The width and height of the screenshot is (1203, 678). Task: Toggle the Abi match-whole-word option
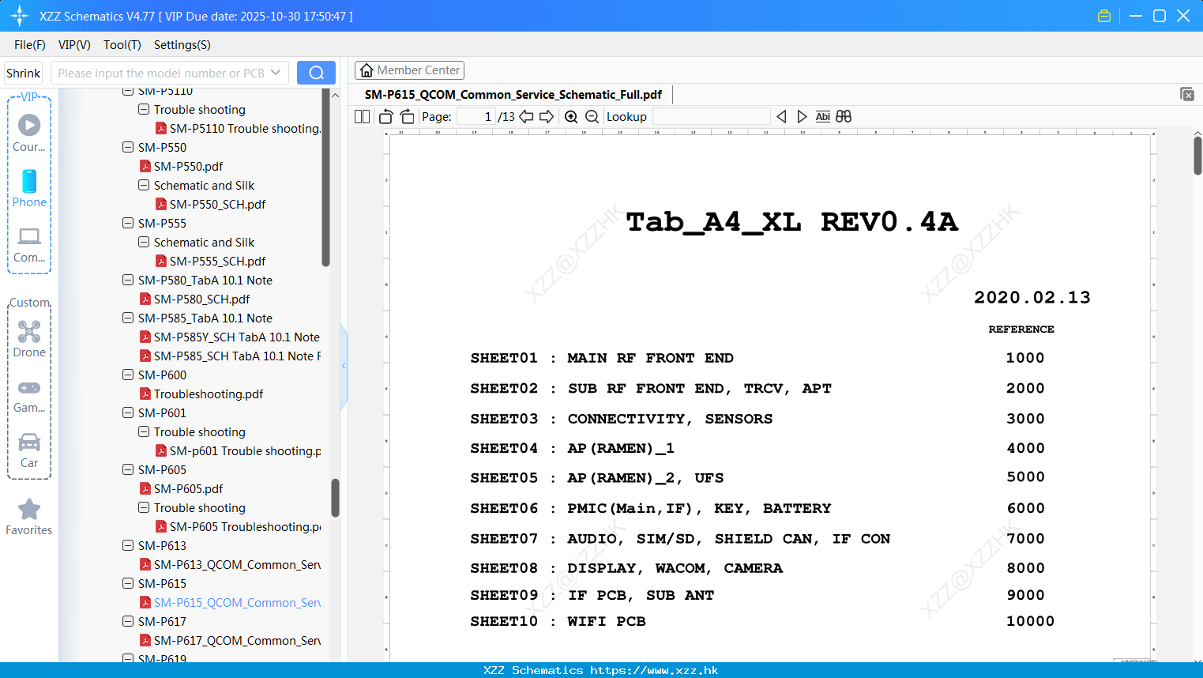pos(822,116)
